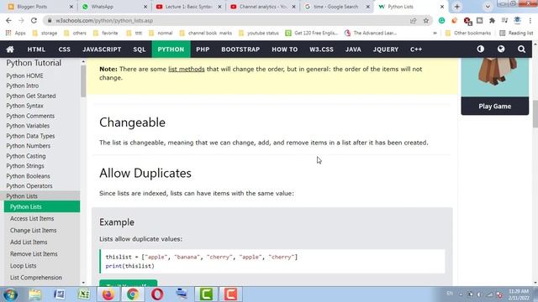Open the Apps grid shortcut

tap(16, 33)
